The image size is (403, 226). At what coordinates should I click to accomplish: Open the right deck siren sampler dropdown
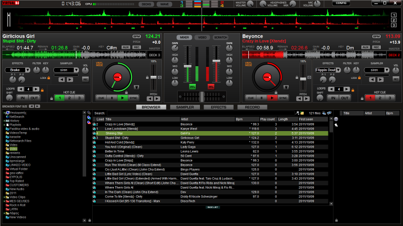pos(387,70)
